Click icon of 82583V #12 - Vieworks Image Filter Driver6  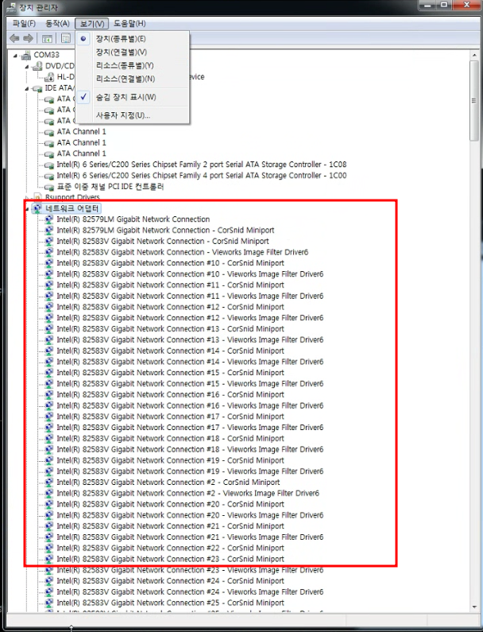tap(48, 318)
